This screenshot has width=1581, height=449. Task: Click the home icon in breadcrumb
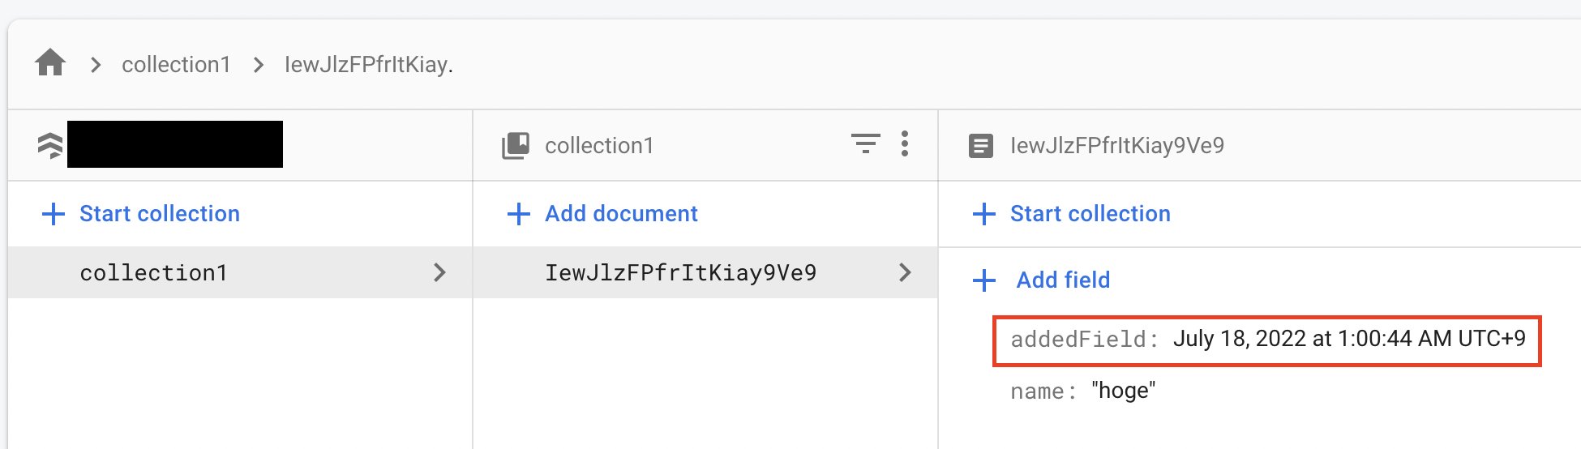point(50,63)
